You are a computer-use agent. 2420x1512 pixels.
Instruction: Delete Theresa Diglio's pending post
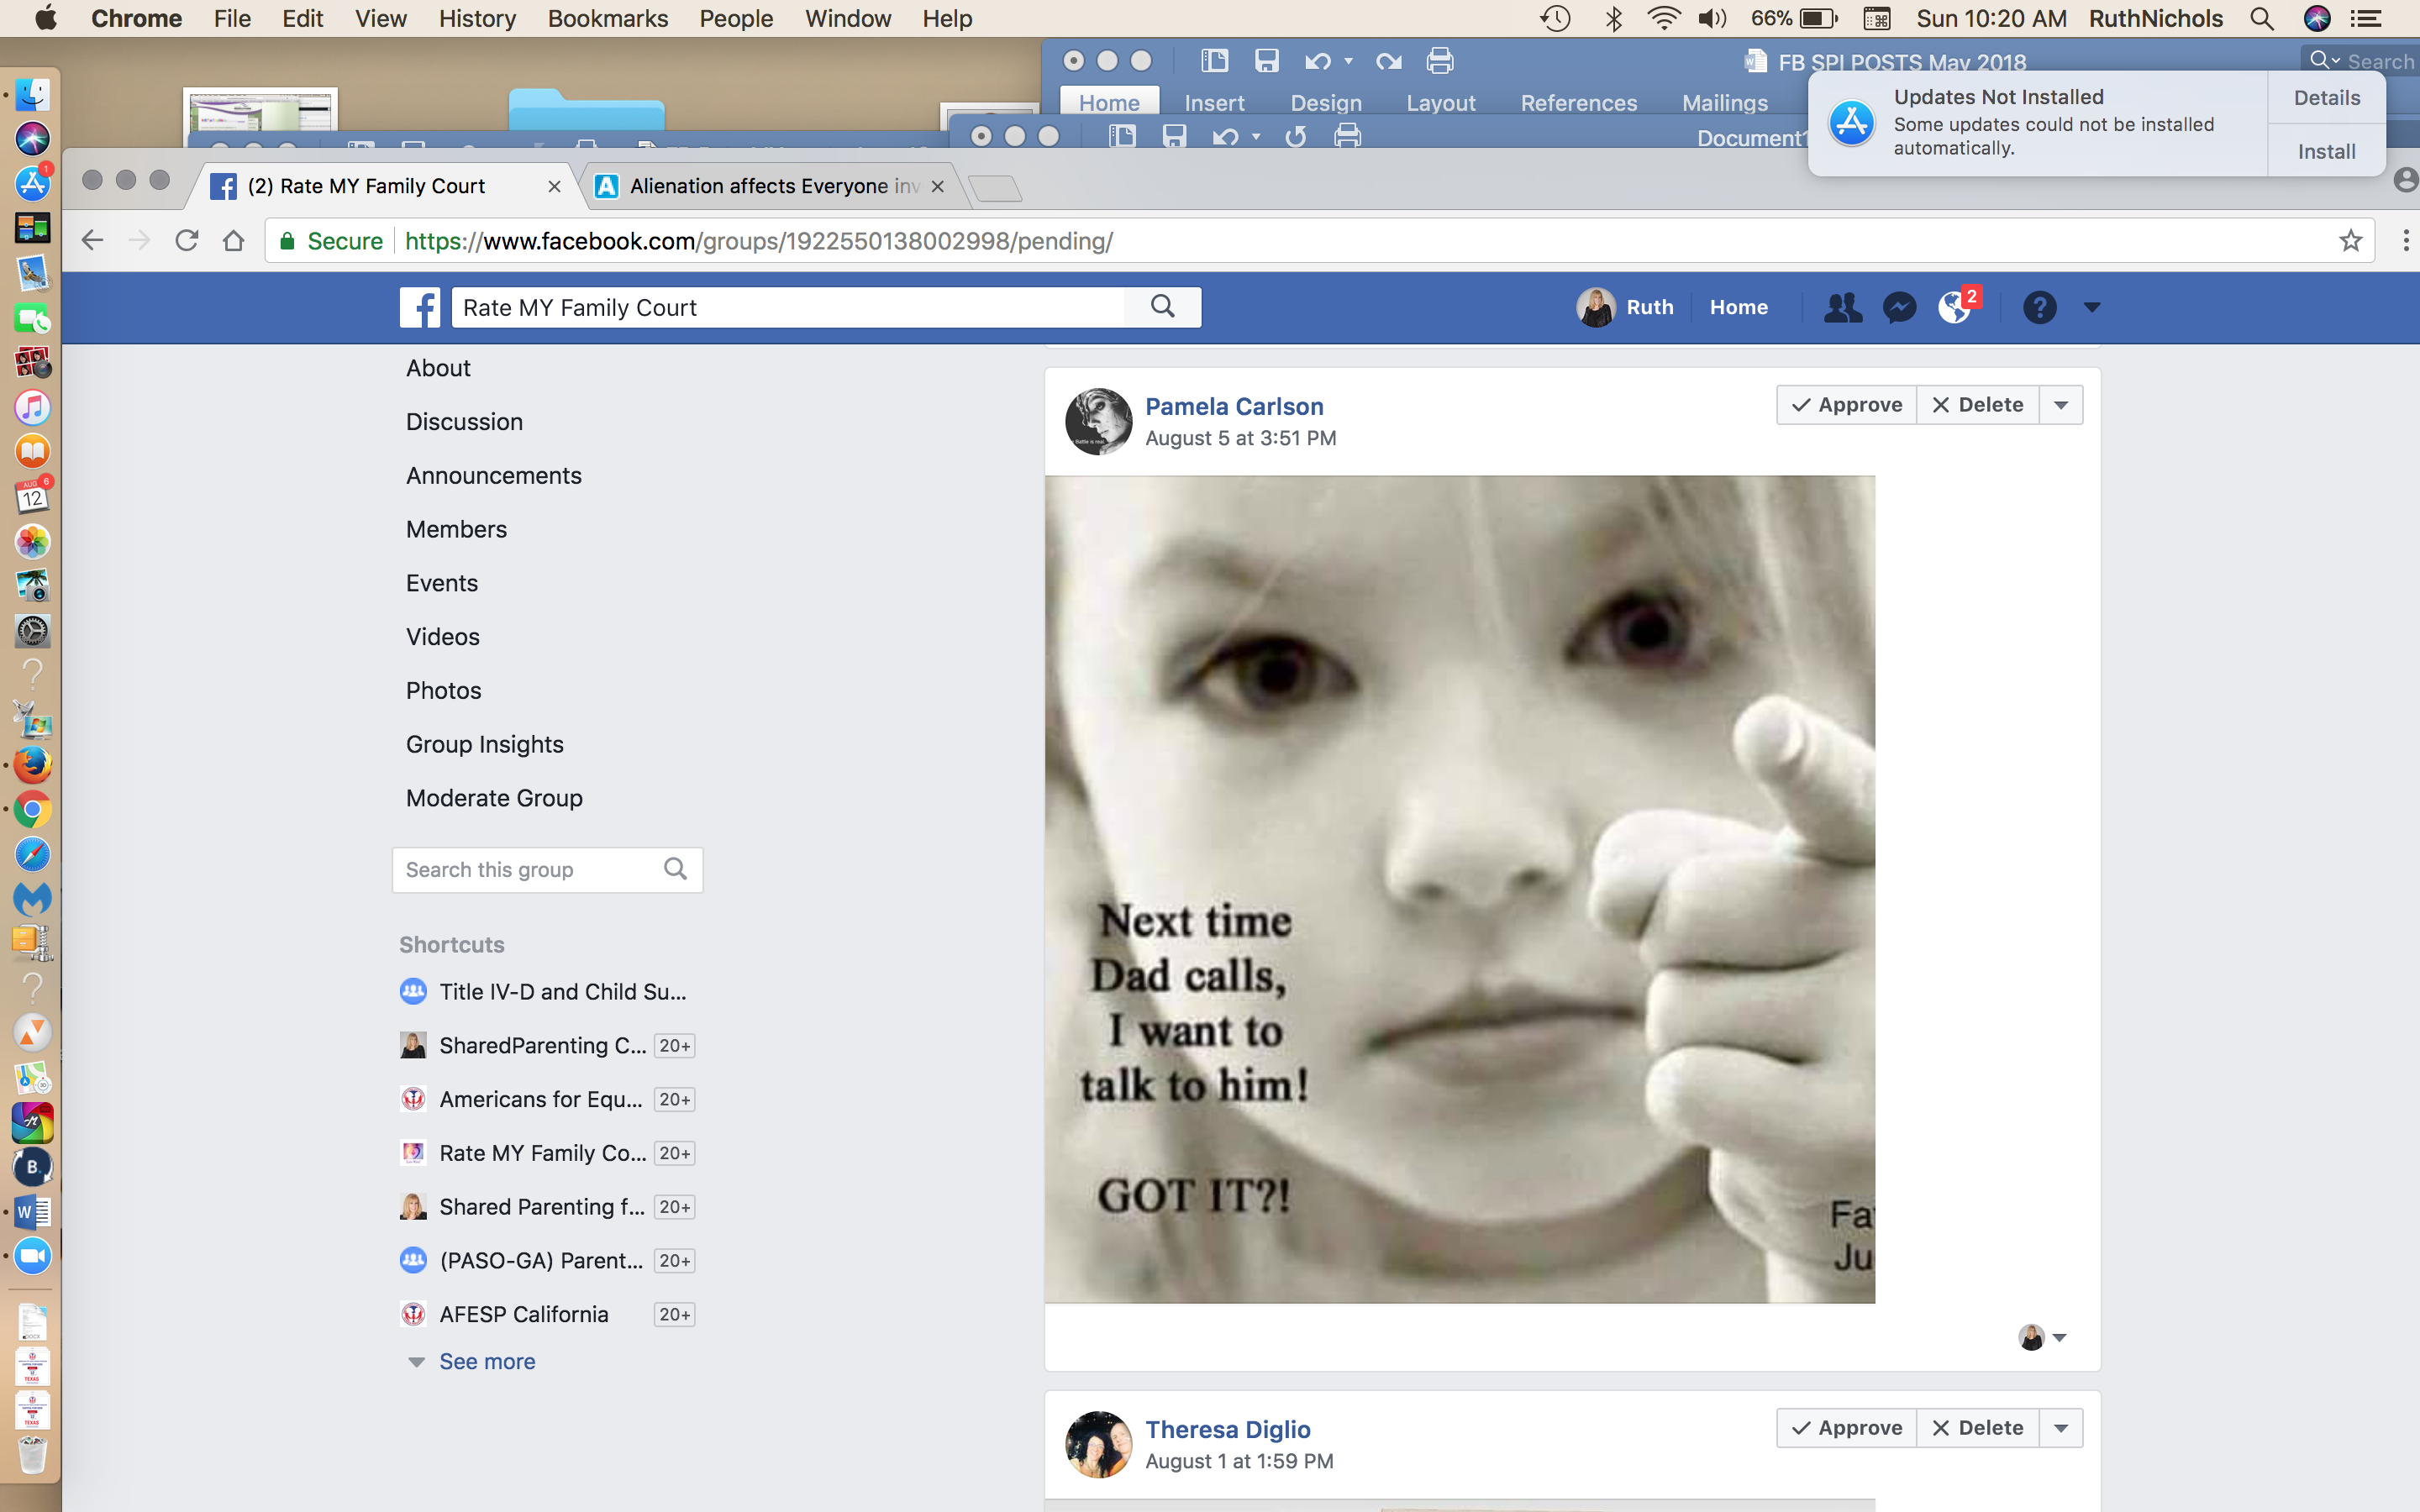(x=1977, y=1428)
